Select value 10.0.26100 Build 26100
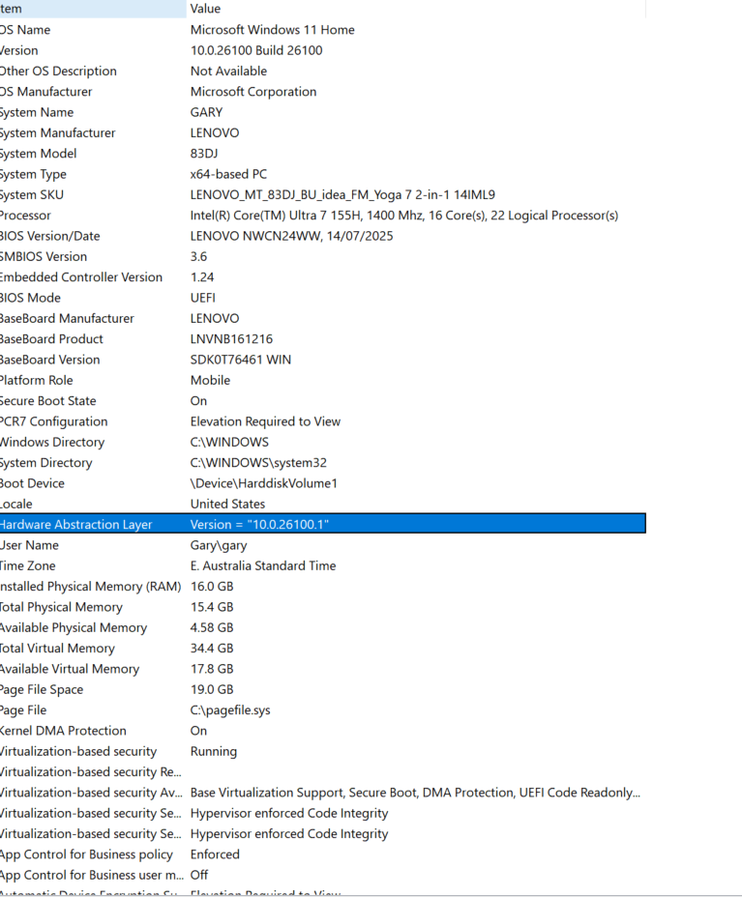 tap(256, 50)
